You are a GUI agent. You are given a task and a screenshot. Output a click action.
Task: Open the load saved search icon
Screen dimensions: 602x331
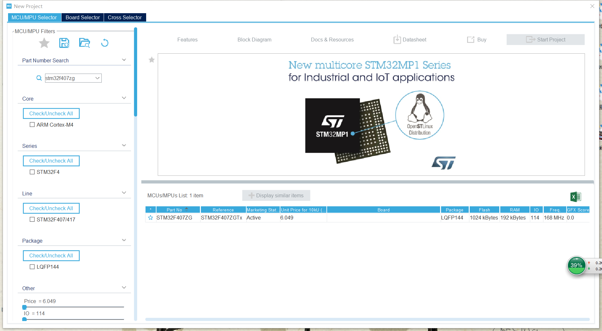[84, 43]
